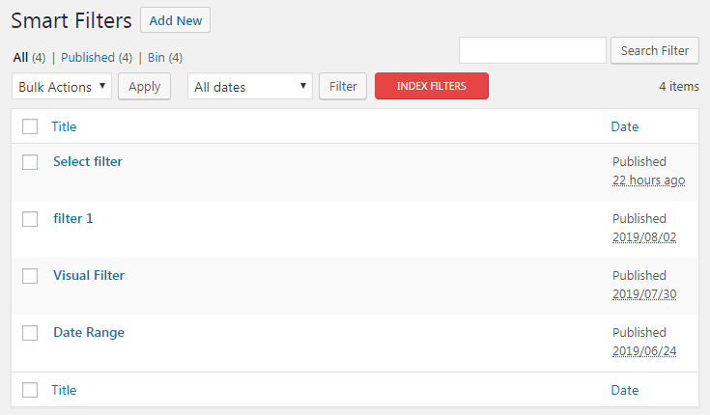Tick the Select filter row checkbox
Viewport: 710px width, 415px height.
pyautogui.click(x=30, y=161)
